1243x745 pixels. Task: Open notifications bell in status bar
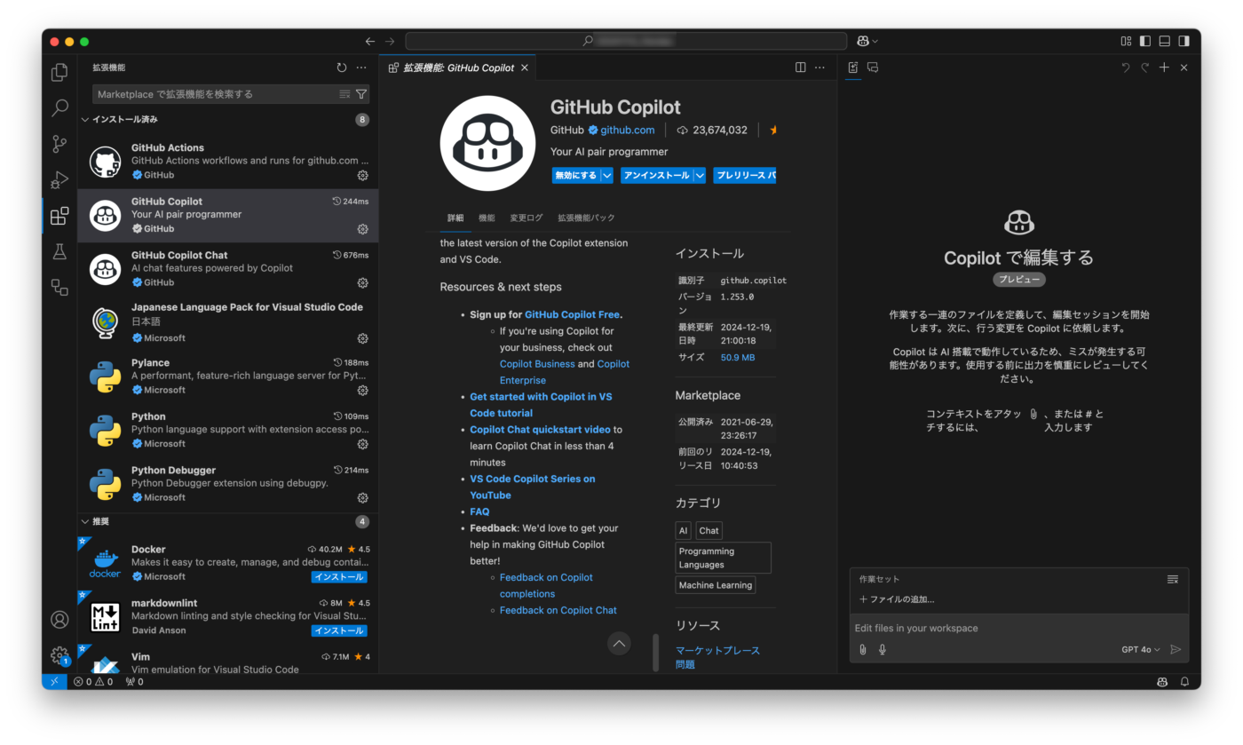click(x=1184, y=682)
